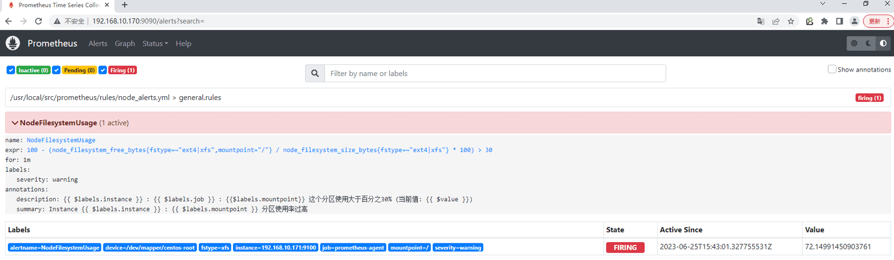The image size is (894, 260).
Task: Open the browser translate page icon
Action: (x=760, y=21)
